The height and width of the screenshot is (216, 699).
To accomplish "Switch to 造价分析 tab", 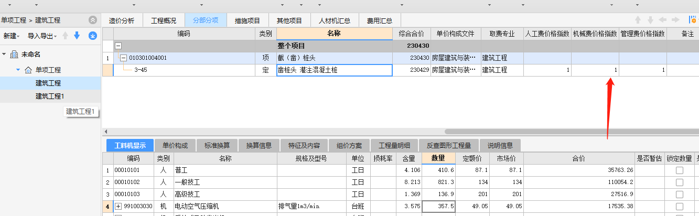I will 121,20.
